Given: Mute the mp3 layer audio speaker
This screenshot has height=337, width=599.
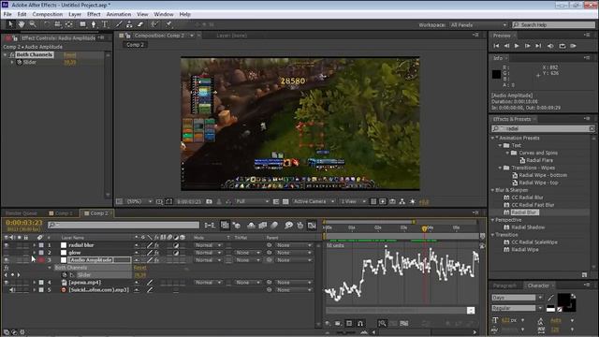Looking at the screenshot, I should pyautogui.click(x=12, y=290).
